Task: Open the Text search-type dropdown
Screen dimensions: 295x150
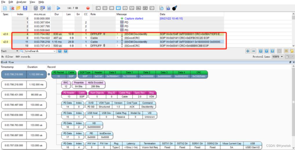Action: tap(10, 51)
